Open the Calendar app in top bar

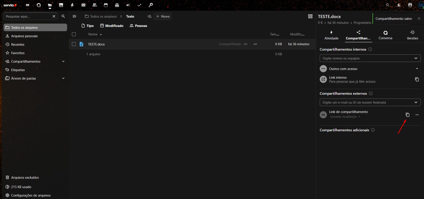[106, 5]
